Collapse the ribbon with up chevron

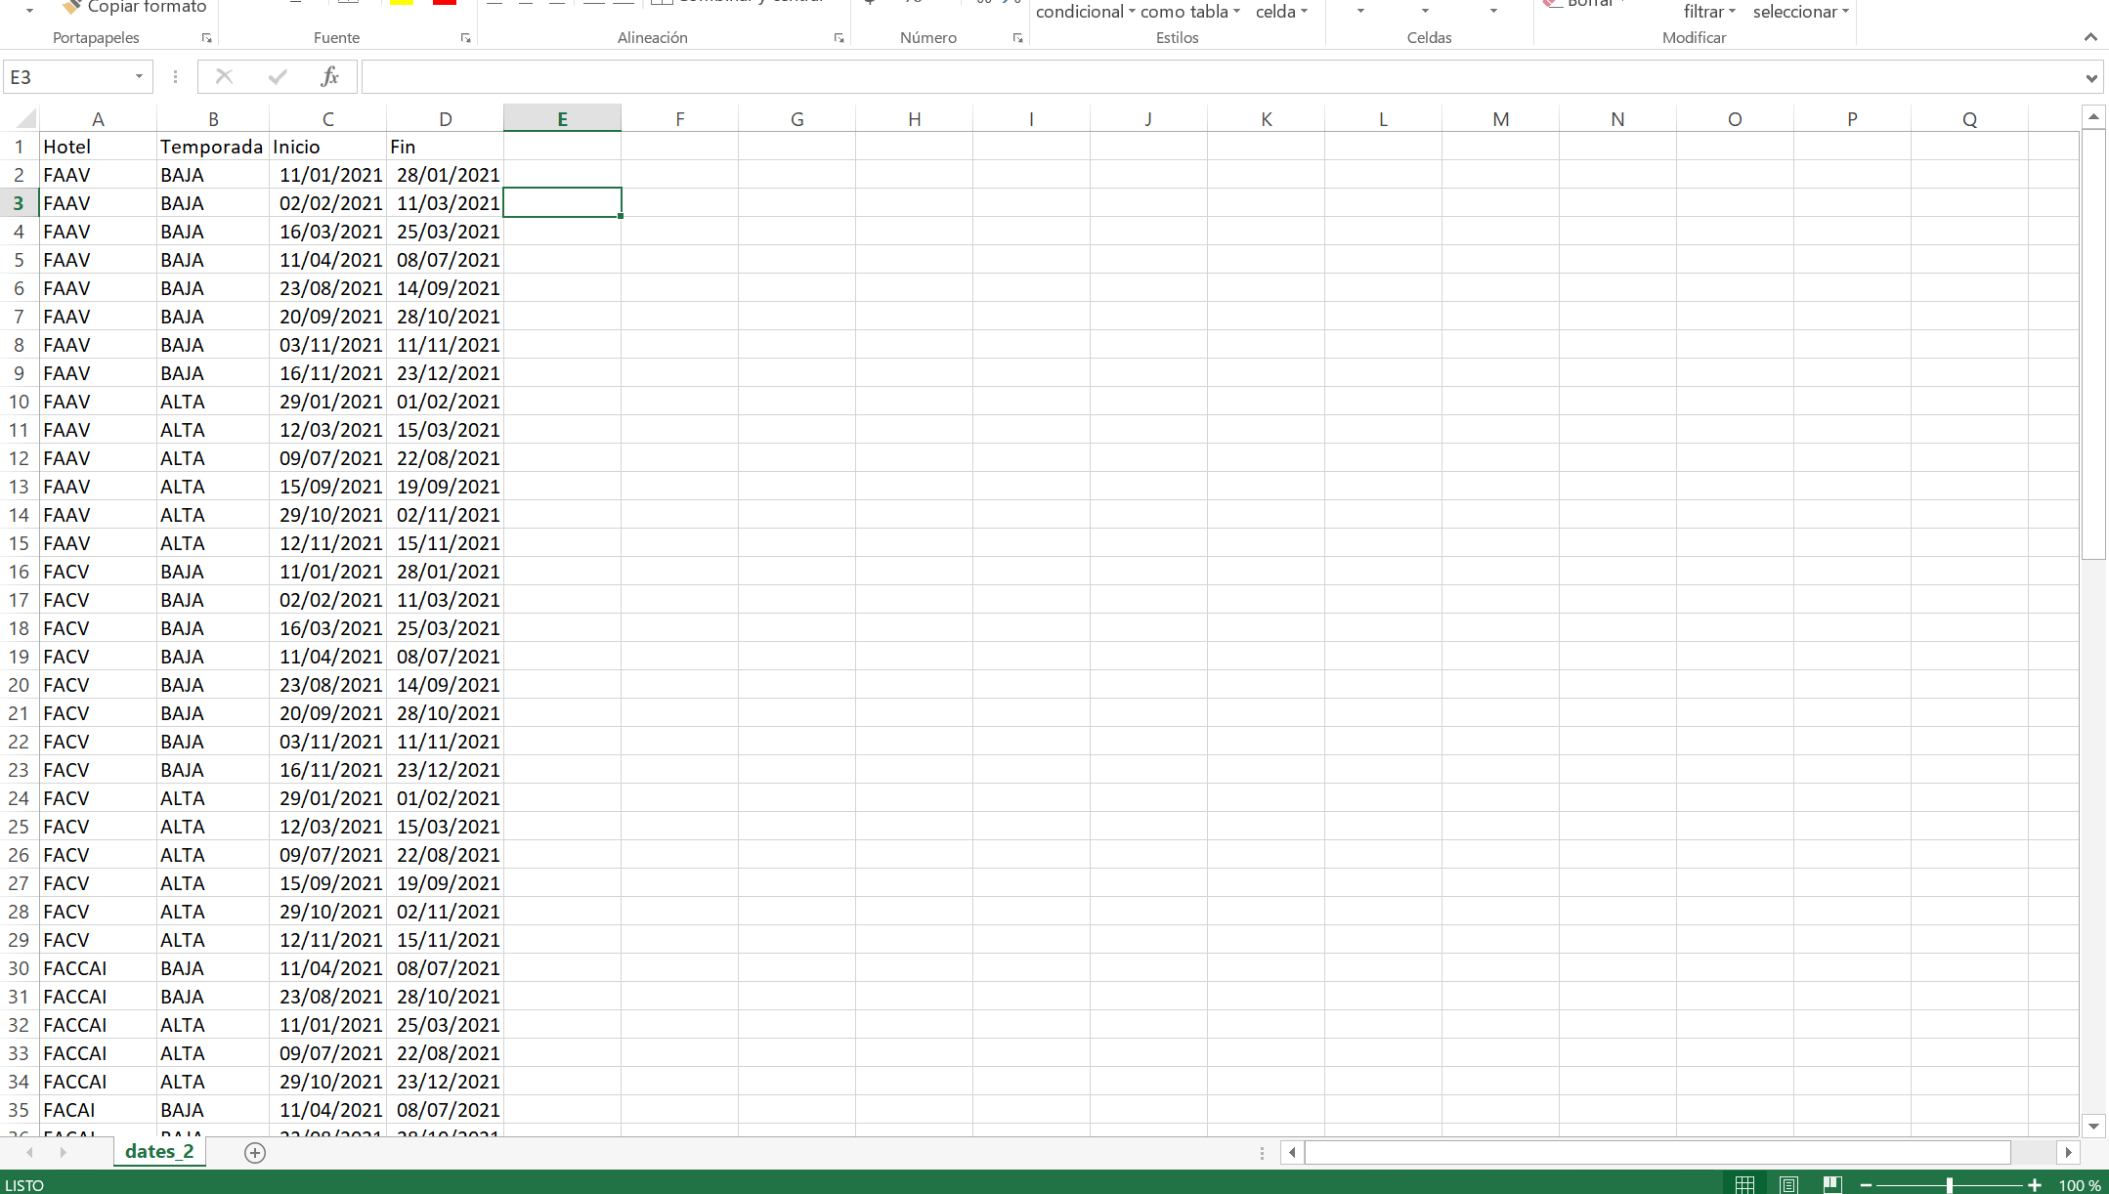tap(2090, 37)
